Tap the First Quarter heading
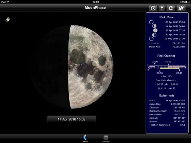The width and height of the screenshot is (191, 143). [x=166, y=56]
